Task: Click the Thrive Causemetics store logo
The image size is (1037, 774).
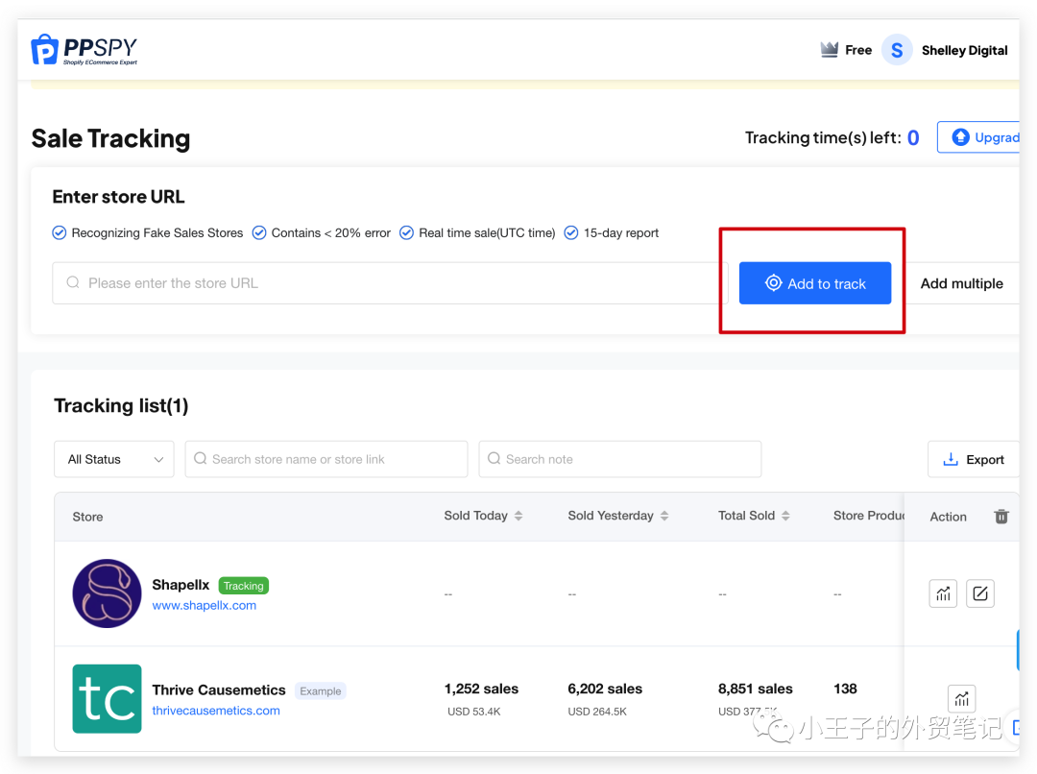Action: (x=108, y=698)
